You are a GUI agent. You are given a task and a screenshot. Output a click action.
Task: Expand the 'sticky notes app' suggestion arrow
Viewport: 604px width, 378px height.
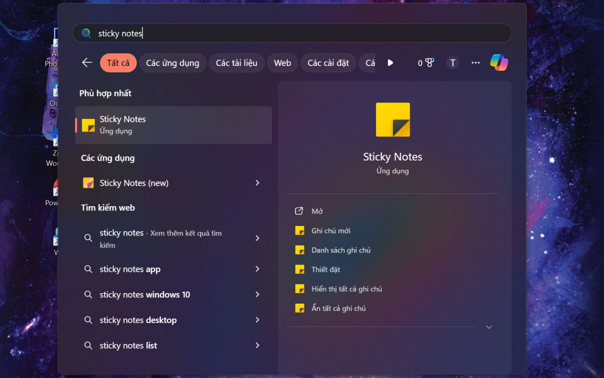(x=258, y=269)
